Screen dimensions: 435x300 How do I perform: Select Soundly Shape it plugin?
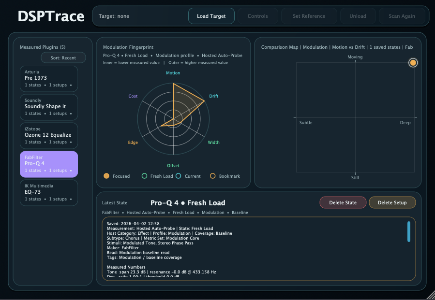click(49, 107)
